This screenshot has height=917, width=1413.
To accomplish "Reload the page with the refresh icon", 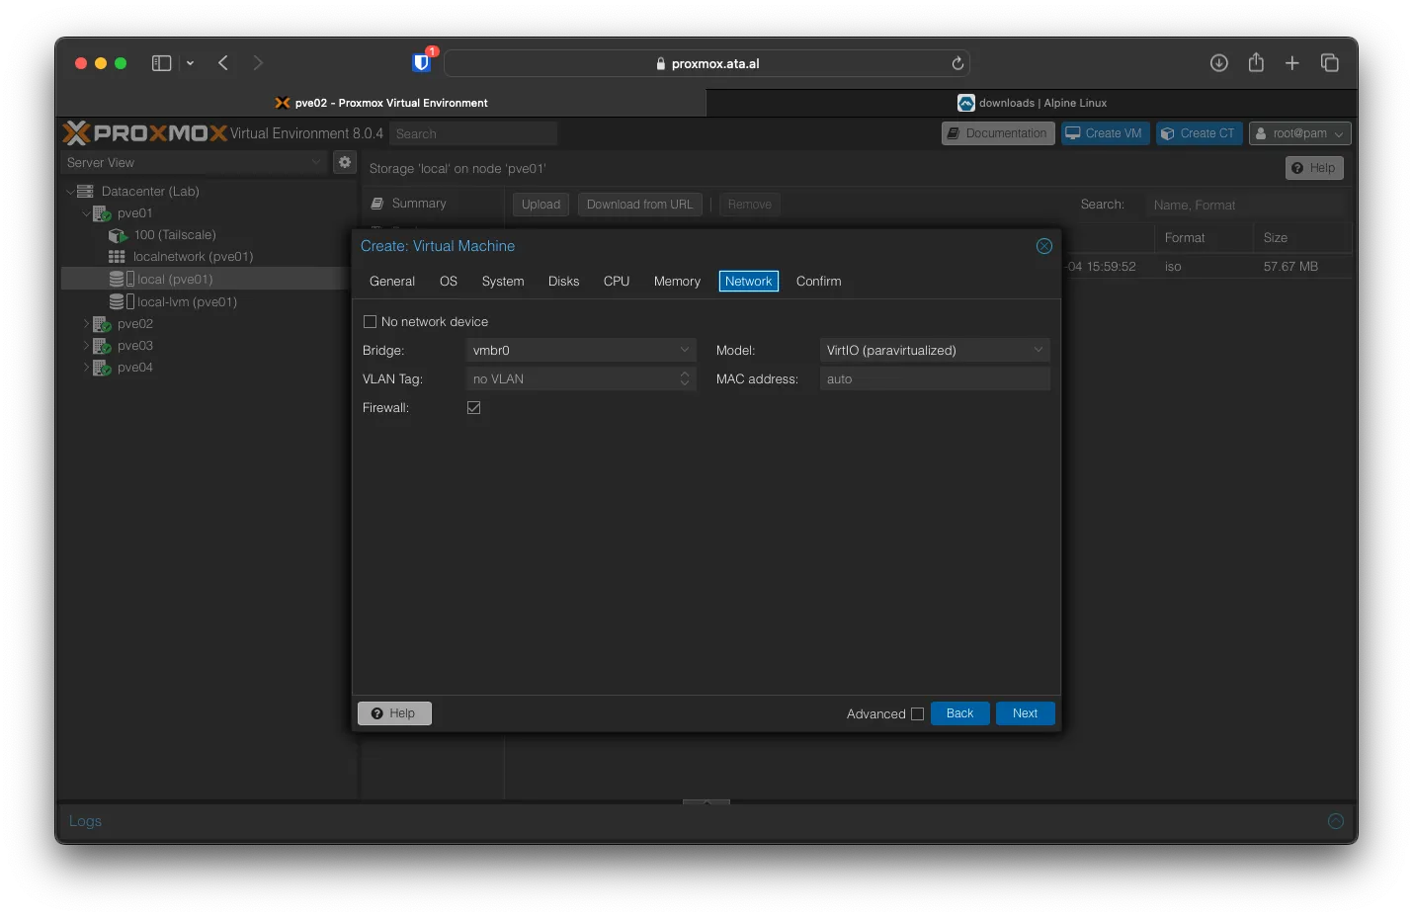I will (957, 63).
